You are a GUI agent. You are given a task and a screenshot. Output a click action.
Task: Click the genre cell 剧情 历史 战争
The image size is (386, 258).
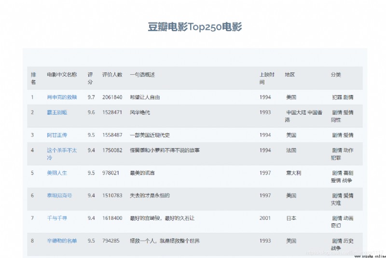tap(342, 244)
